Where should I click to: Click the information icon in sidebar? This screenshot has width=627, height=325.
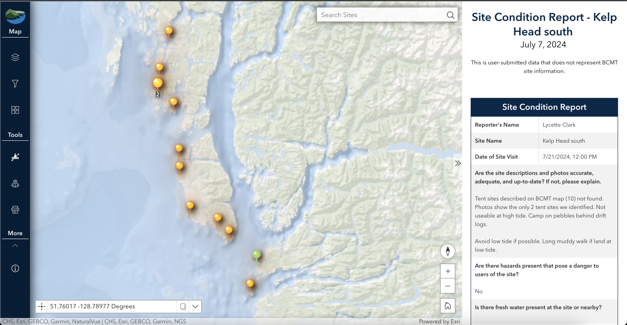point(15,268)
